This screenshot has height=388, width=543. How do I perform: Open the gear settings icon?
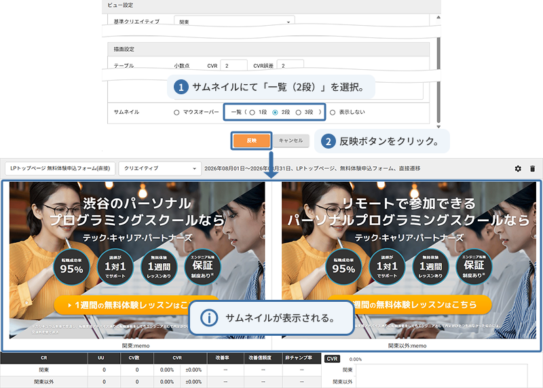[518, 168]
